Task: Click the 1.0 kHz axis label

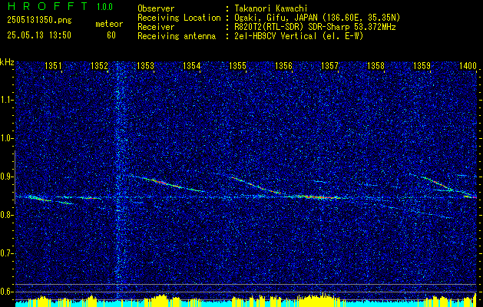Action: 5,139
